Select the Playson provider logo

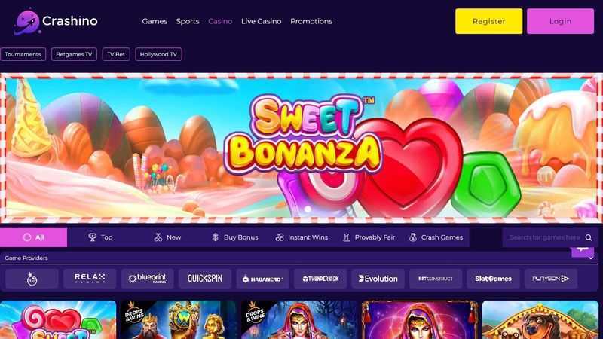click(x=551, y=279)
